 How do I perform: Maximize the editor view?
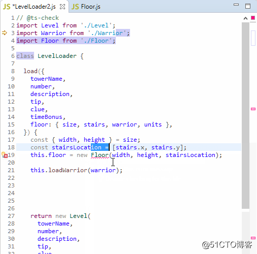coord(248,6)
